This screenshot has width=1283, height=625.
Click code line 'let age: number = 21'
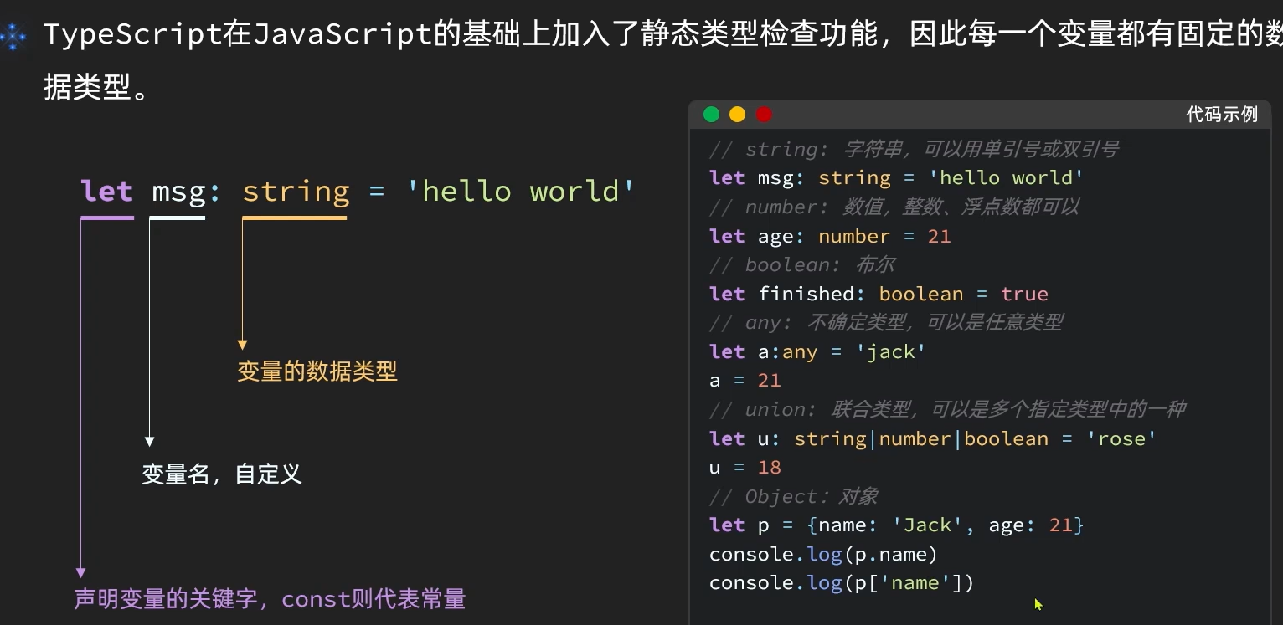click(x=830, y=236)
